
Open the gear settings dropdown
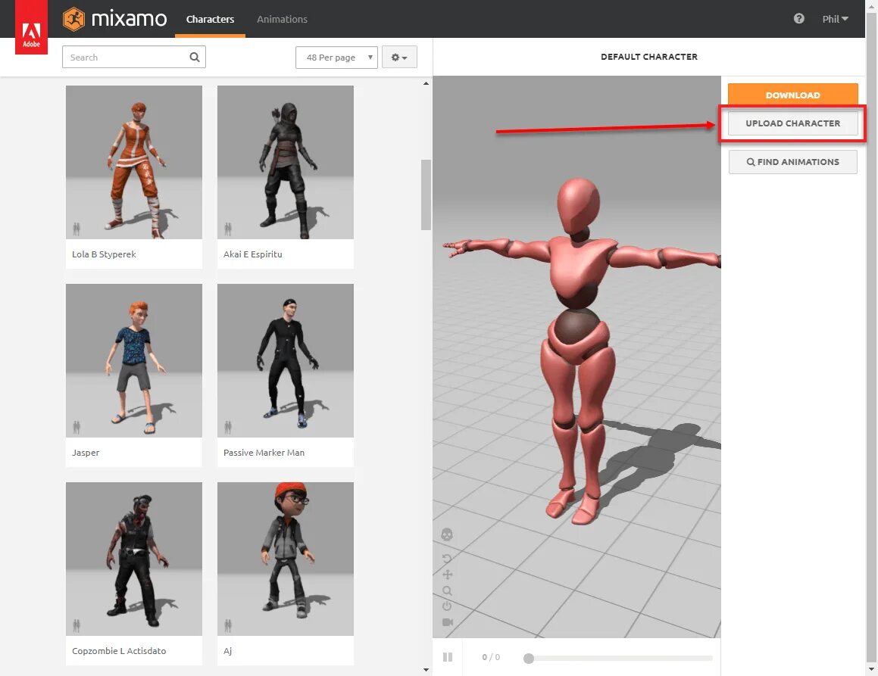[x=399, y=57]
